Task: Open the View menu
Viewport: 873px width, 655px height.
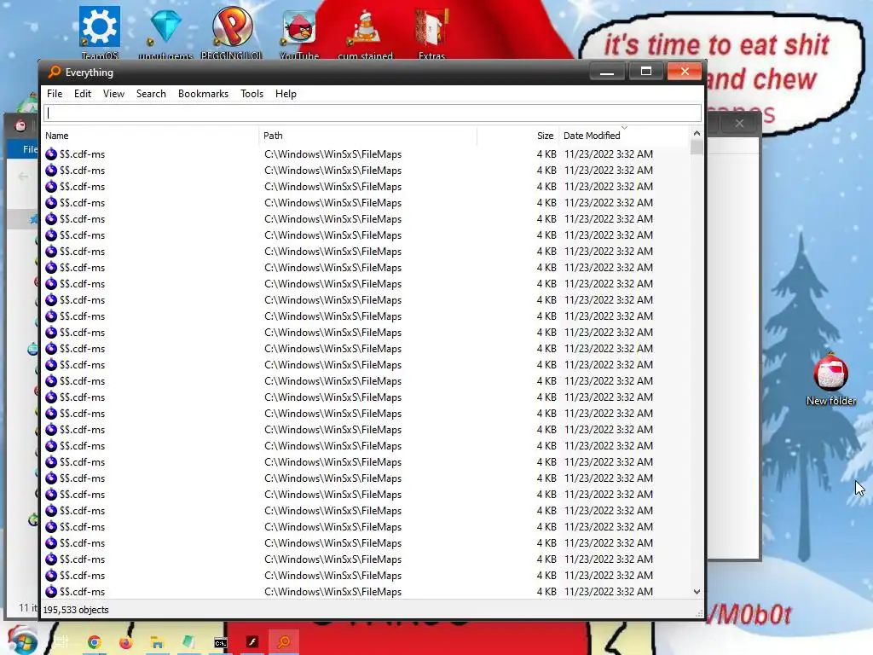Action: coord(113,94)
